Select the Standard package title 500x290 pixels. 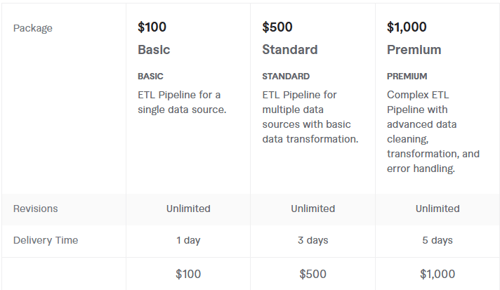tap(290, 50)
